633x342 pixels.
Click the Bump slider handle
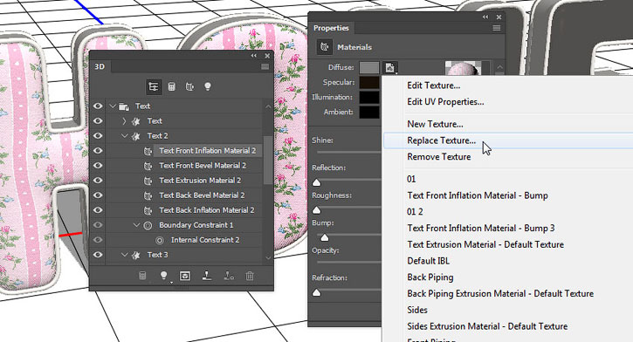click(324, 237)
